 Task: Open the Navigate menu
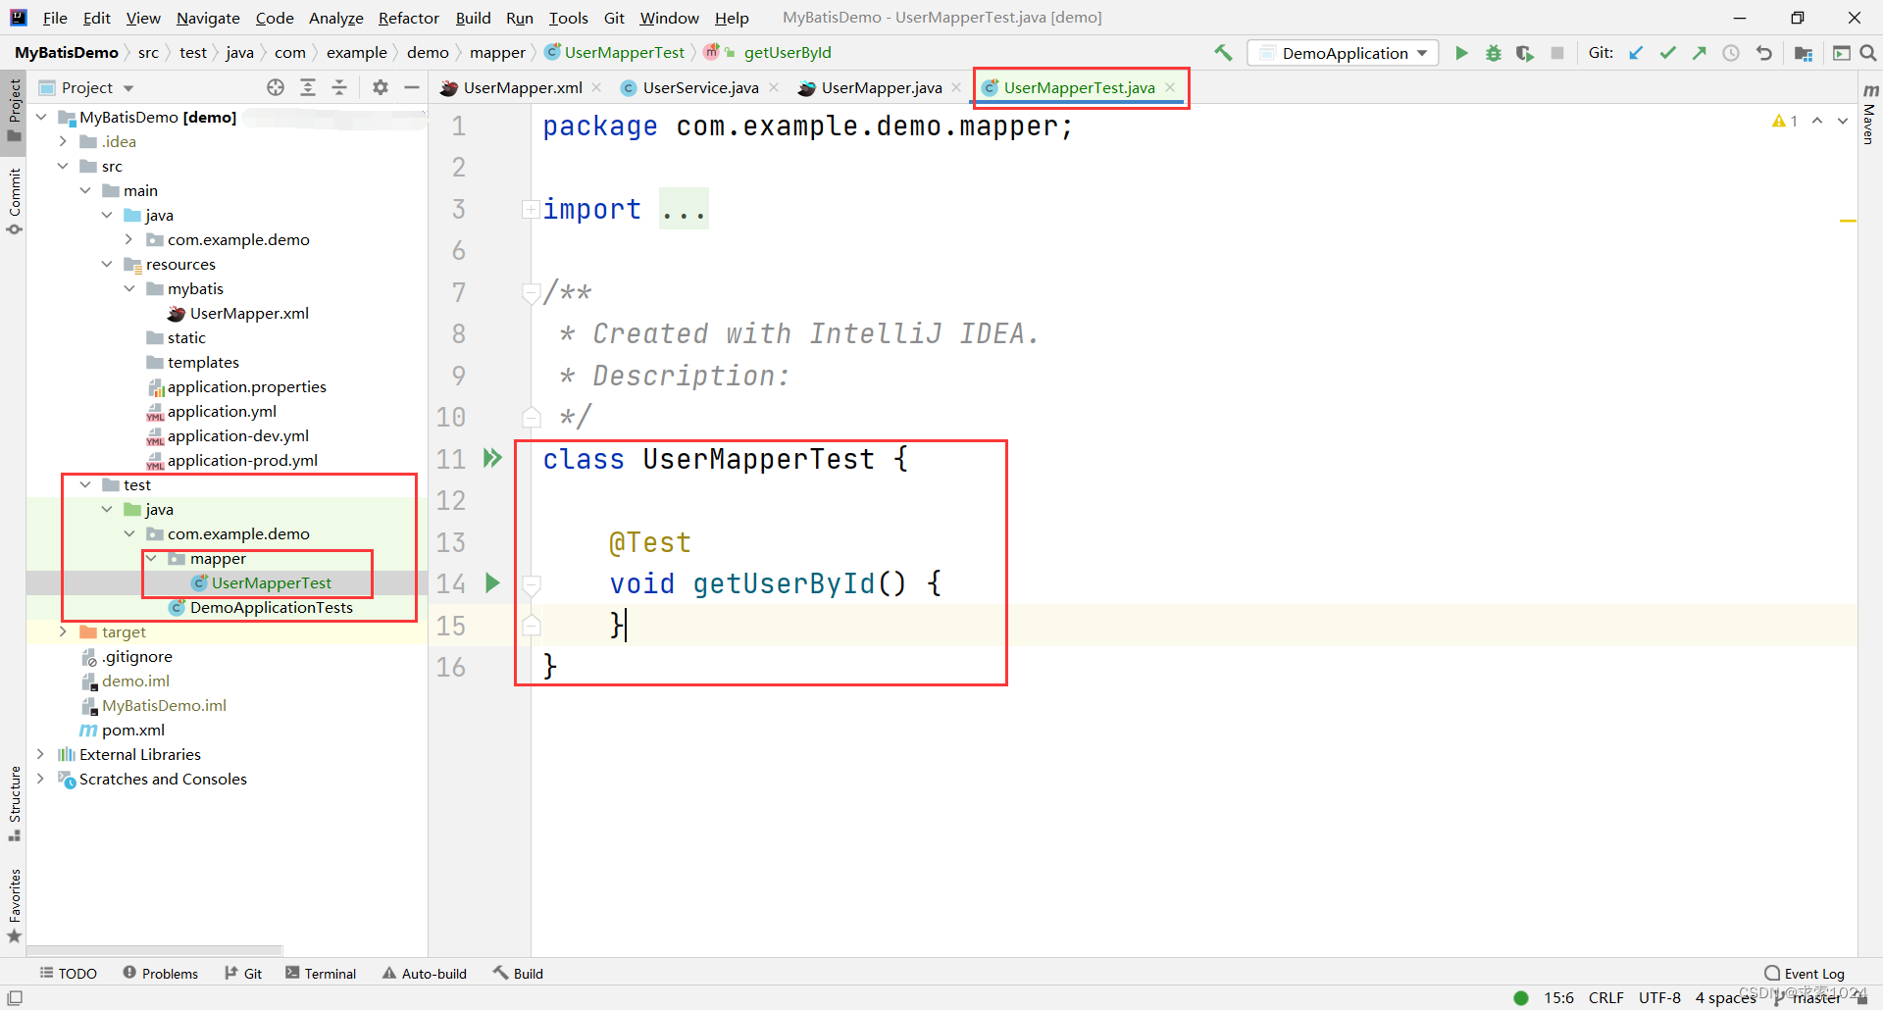208,18
